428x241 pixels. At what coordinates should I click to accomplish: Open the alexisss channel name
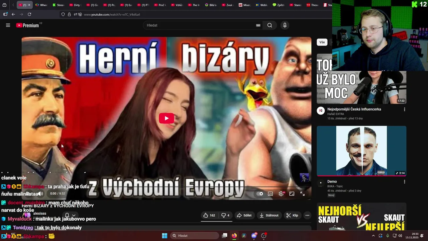tap(40, 213)
